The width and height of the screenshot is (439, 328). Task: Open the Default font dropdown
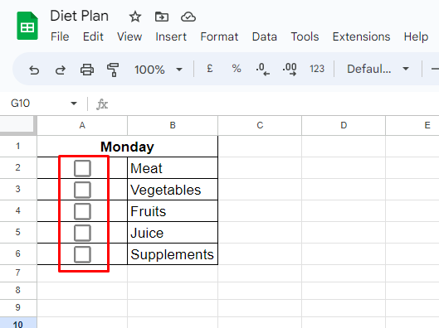pyautogui.click(x=378, y=69)
